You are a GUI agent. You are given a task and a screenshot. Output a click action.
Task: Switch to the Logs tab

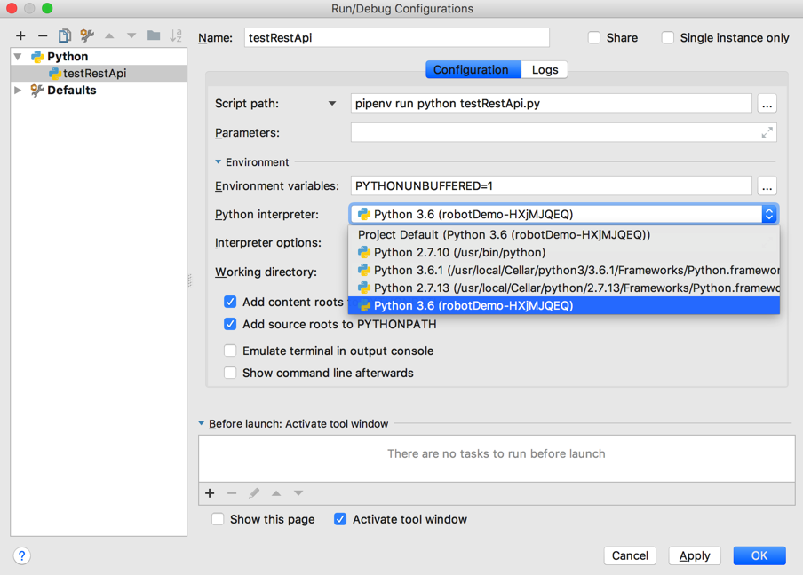(x=545, y=69)
